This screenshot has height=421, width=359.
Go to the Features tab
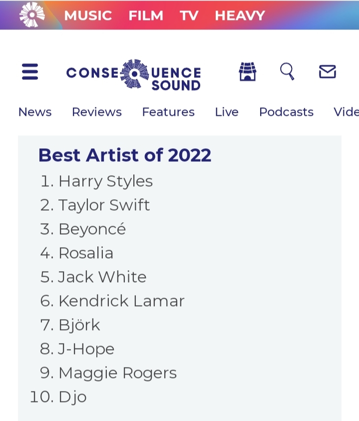click(x=168, y=112)
